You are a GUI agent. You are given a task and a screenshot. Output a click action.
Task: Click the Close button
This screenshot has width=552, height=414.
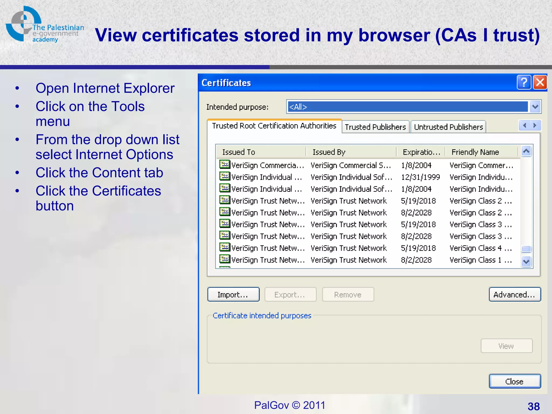click(x=515, y=381)
